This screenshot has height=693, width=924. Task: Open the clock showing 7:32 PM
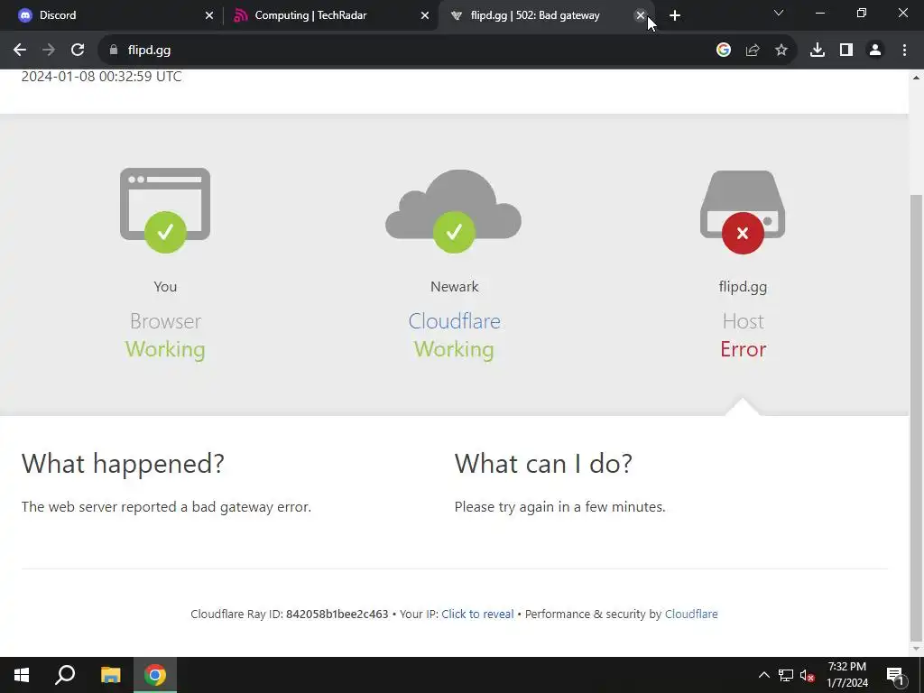847,675
